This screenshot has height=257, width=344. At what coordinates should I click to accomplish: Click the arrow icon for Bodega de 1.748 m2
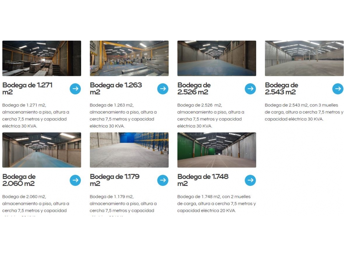[250, 180]
